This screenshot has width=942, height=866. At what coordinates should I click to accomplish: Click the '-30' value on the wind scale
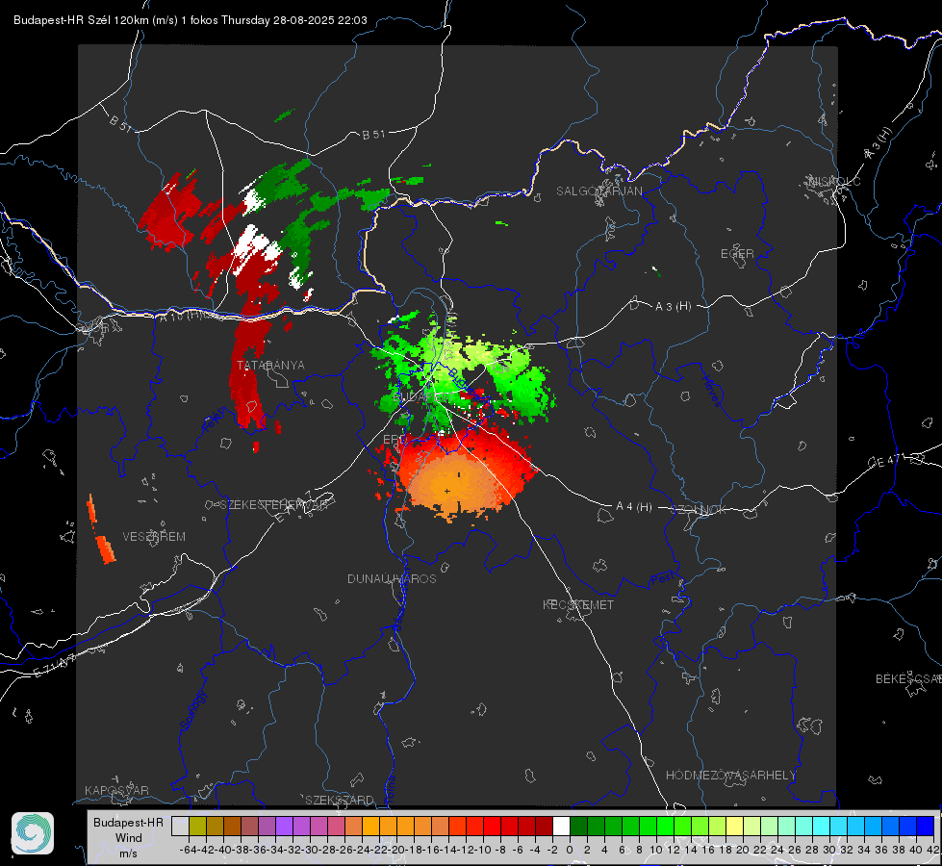pyautogui.click(x=310, y=850)
